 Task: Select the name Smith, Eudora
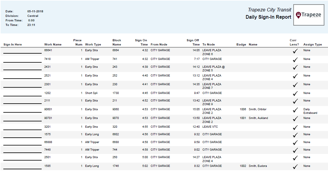point(258,166)
